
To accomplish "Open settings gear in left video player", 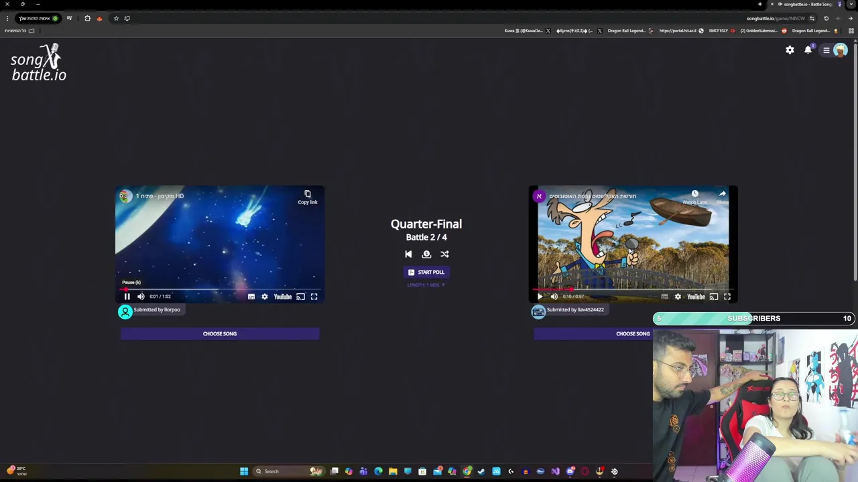I will (265, 297).
